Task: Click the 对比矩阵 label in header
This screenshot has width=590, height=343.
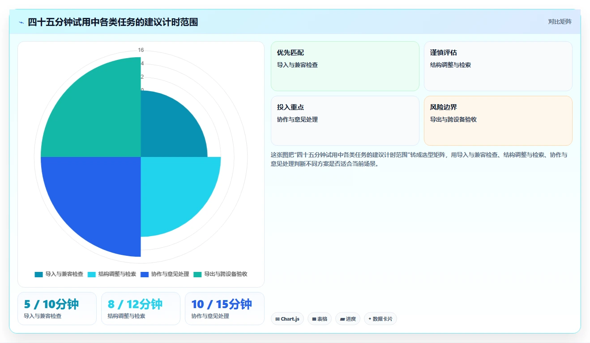Action: 560,21
